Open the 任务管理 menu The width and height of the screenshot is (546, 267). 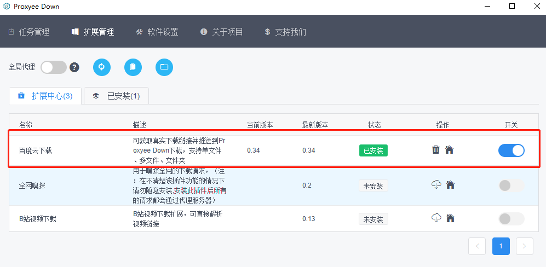29,32
